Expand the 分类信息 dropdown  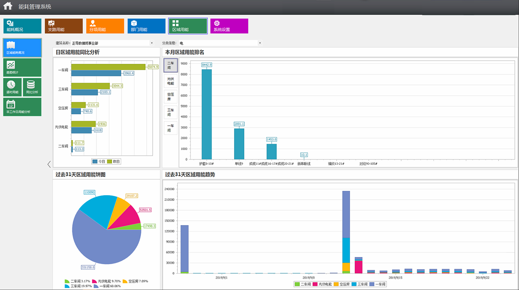pos(260,43)
